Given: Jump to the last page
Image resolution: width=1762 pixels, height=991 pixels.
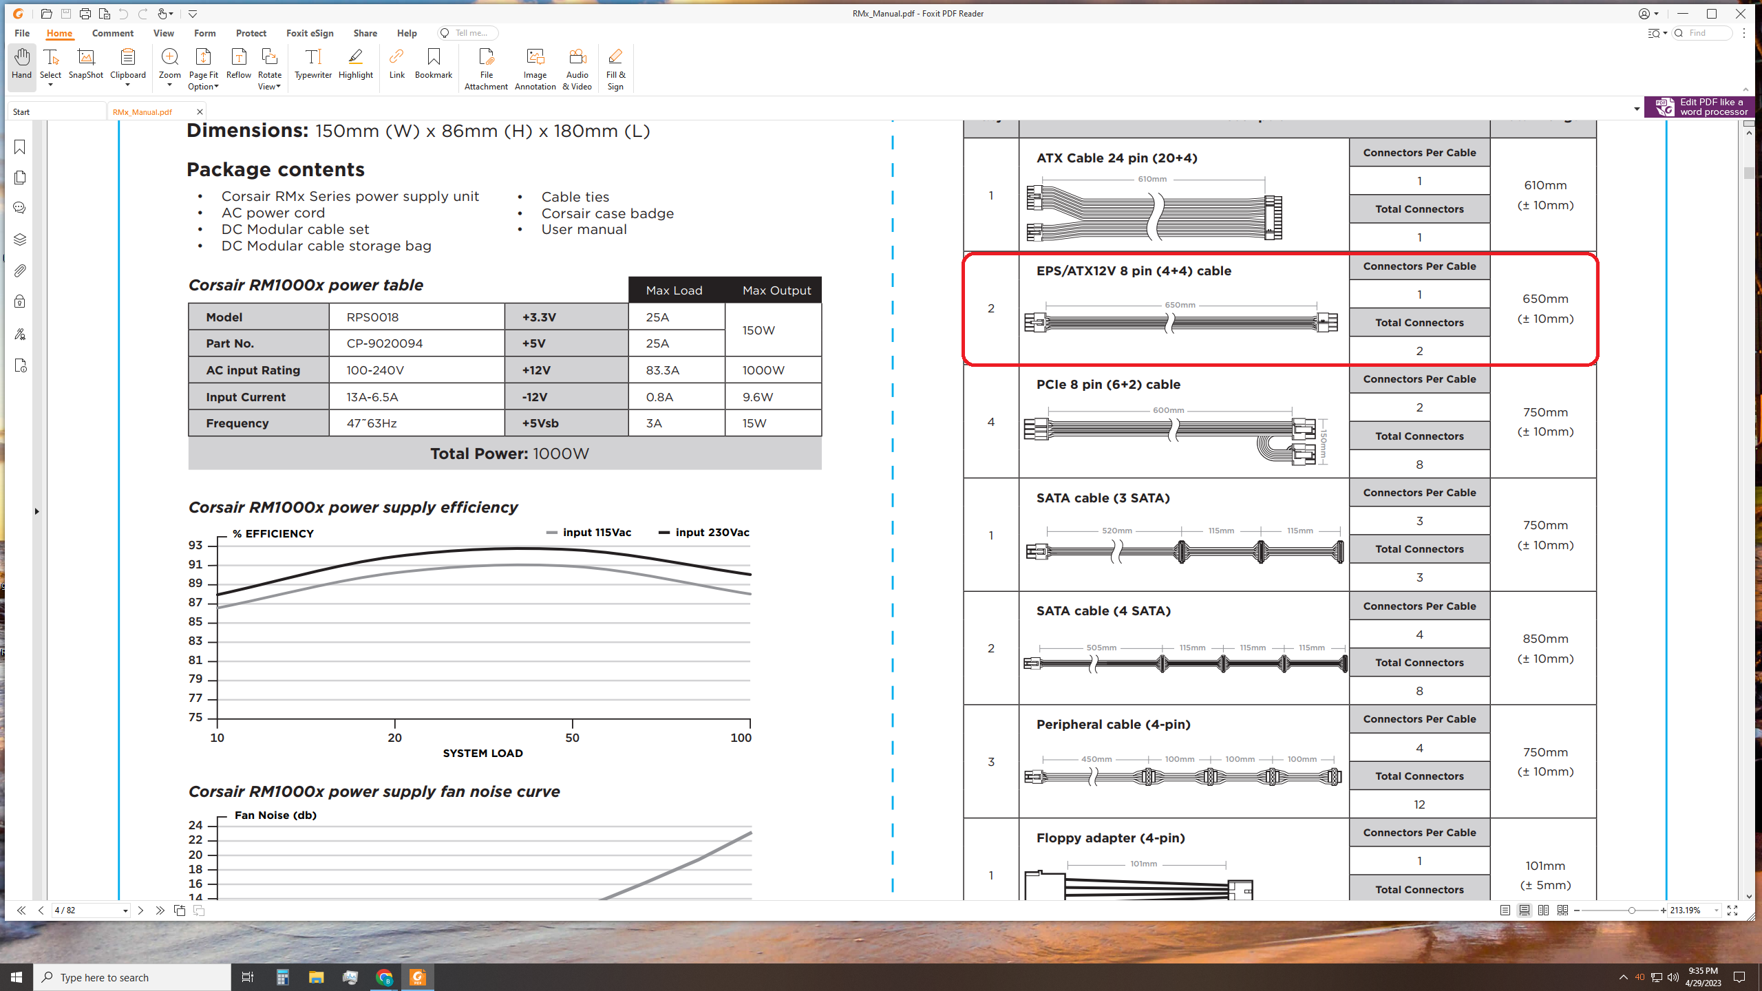Looking at the screenshot, I should [160, 910].
